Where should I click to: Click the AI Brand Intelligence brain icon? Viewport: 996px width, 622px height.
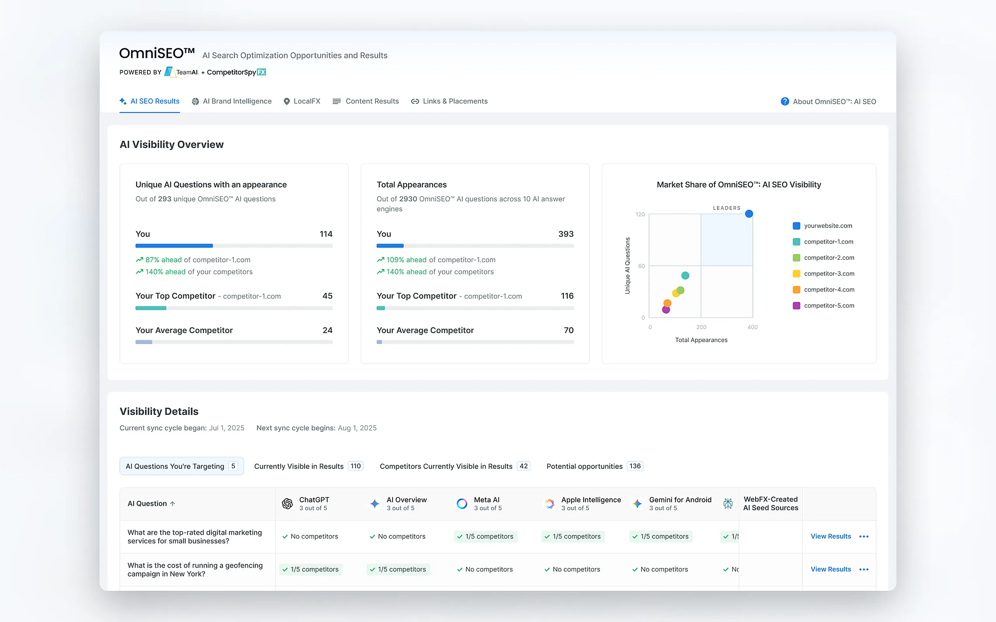(195, 101)
